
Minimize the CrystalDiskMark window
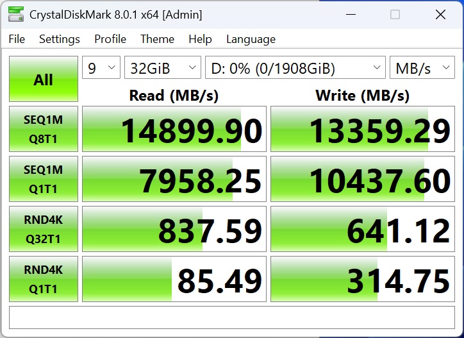click(351, 14)
